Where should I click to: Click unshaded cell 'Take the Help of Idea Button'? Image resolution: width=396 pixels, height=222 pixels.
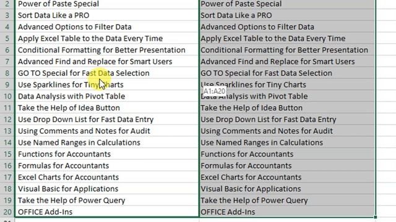click(107, 108)
